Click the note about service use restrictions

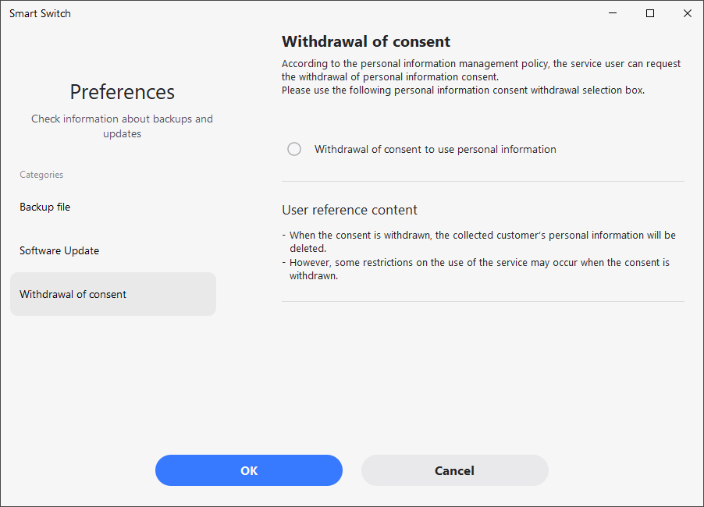coord(478,268)
